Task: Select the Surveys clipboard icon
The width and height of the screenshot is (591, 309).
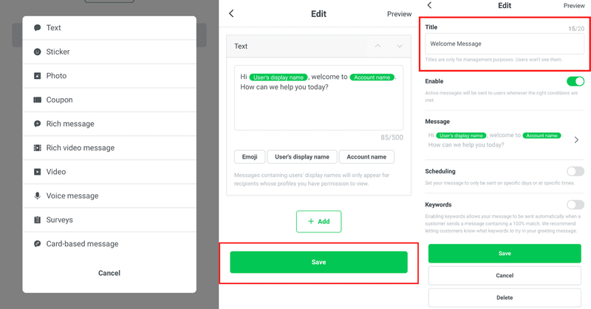Action: click(38, 220)
